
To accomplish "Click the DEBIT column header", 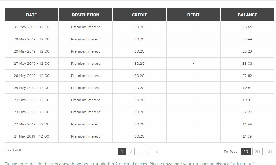I will [x=193, y=15].
